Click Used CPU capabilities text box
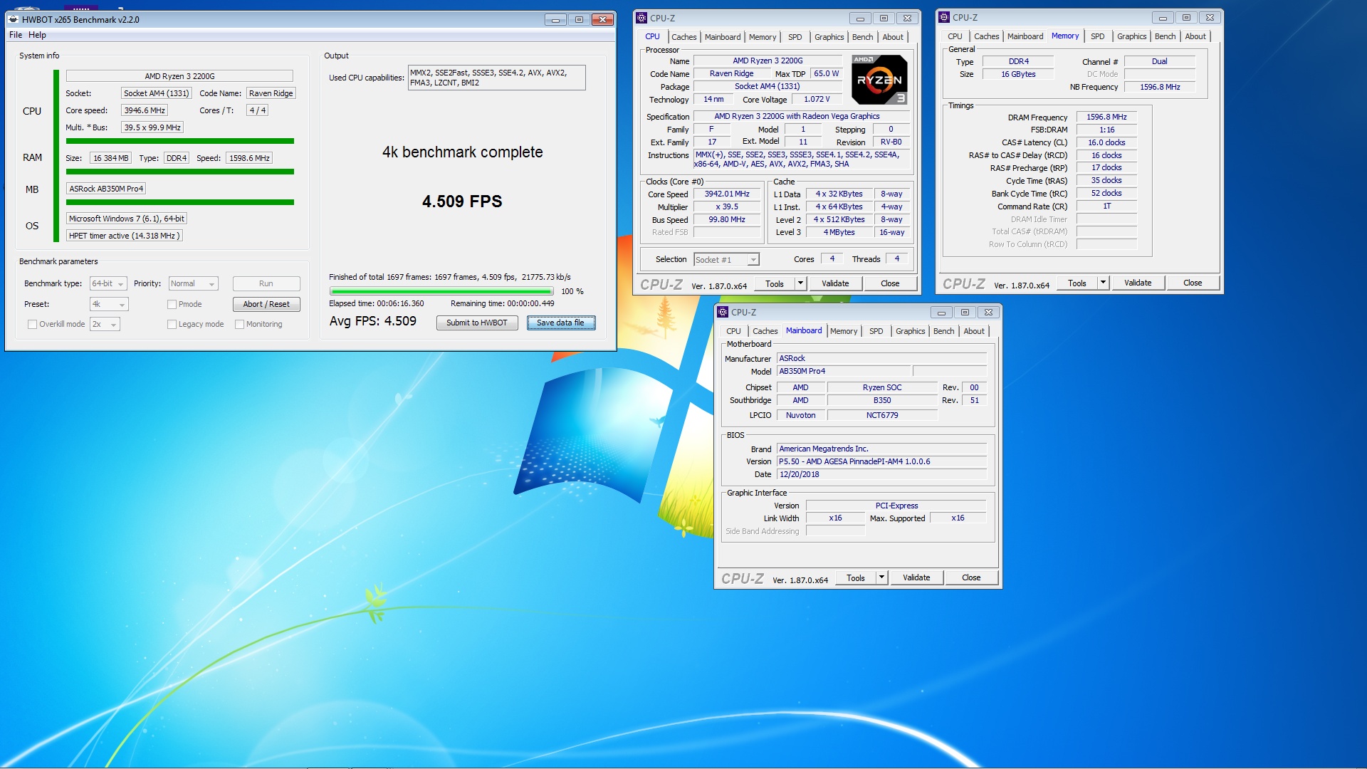This screenshot has height=769, width=1367. pos(496,78)
